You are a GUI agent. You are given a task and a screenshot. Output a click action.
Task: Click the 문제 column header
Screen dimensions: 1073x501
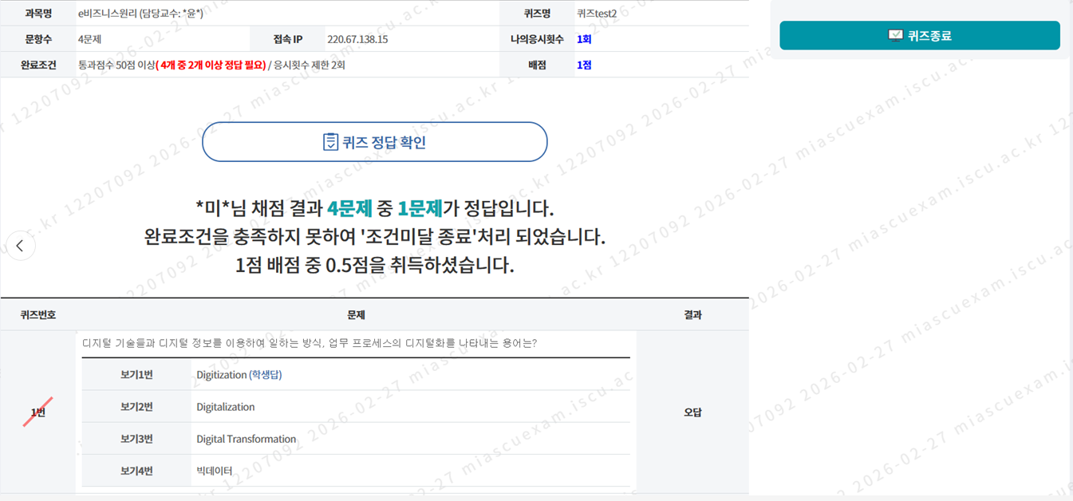(x=357, y=315)
